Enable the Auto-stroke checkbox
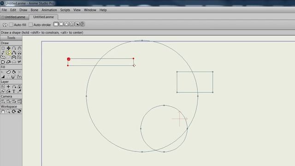295x166 pixels. click(x=31, y=24)
